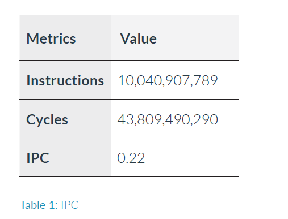Click the word "Table" in the caption
This screenshot has height=219, width=288.
(x=33, y=205)
